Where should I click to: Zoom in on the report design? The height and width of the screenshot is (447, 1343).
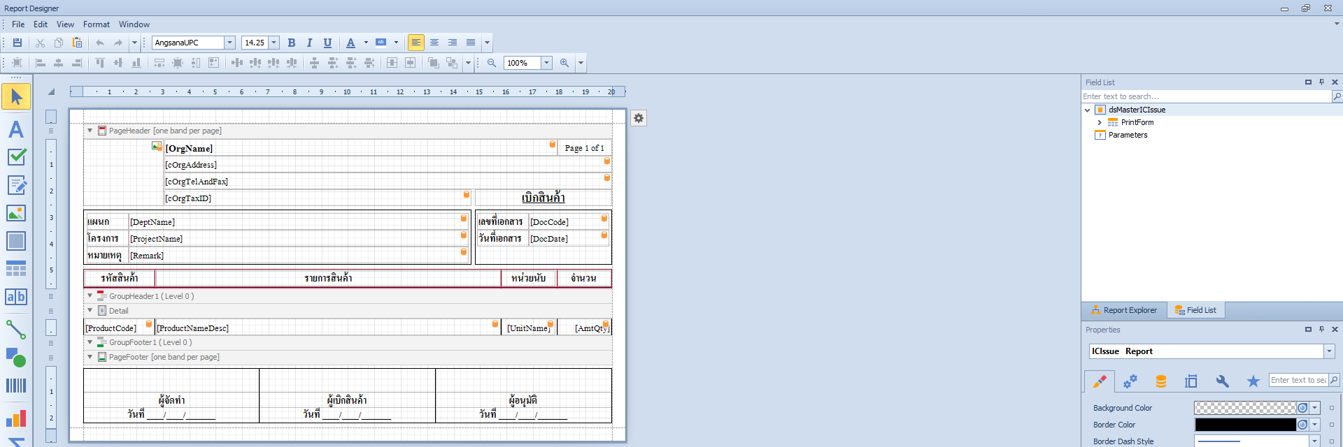coord(564,63)
